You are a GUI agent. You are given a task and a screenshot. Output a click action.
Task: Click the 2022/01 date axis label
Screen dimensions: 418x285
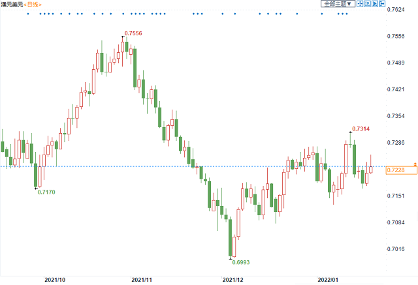[327, 278]
